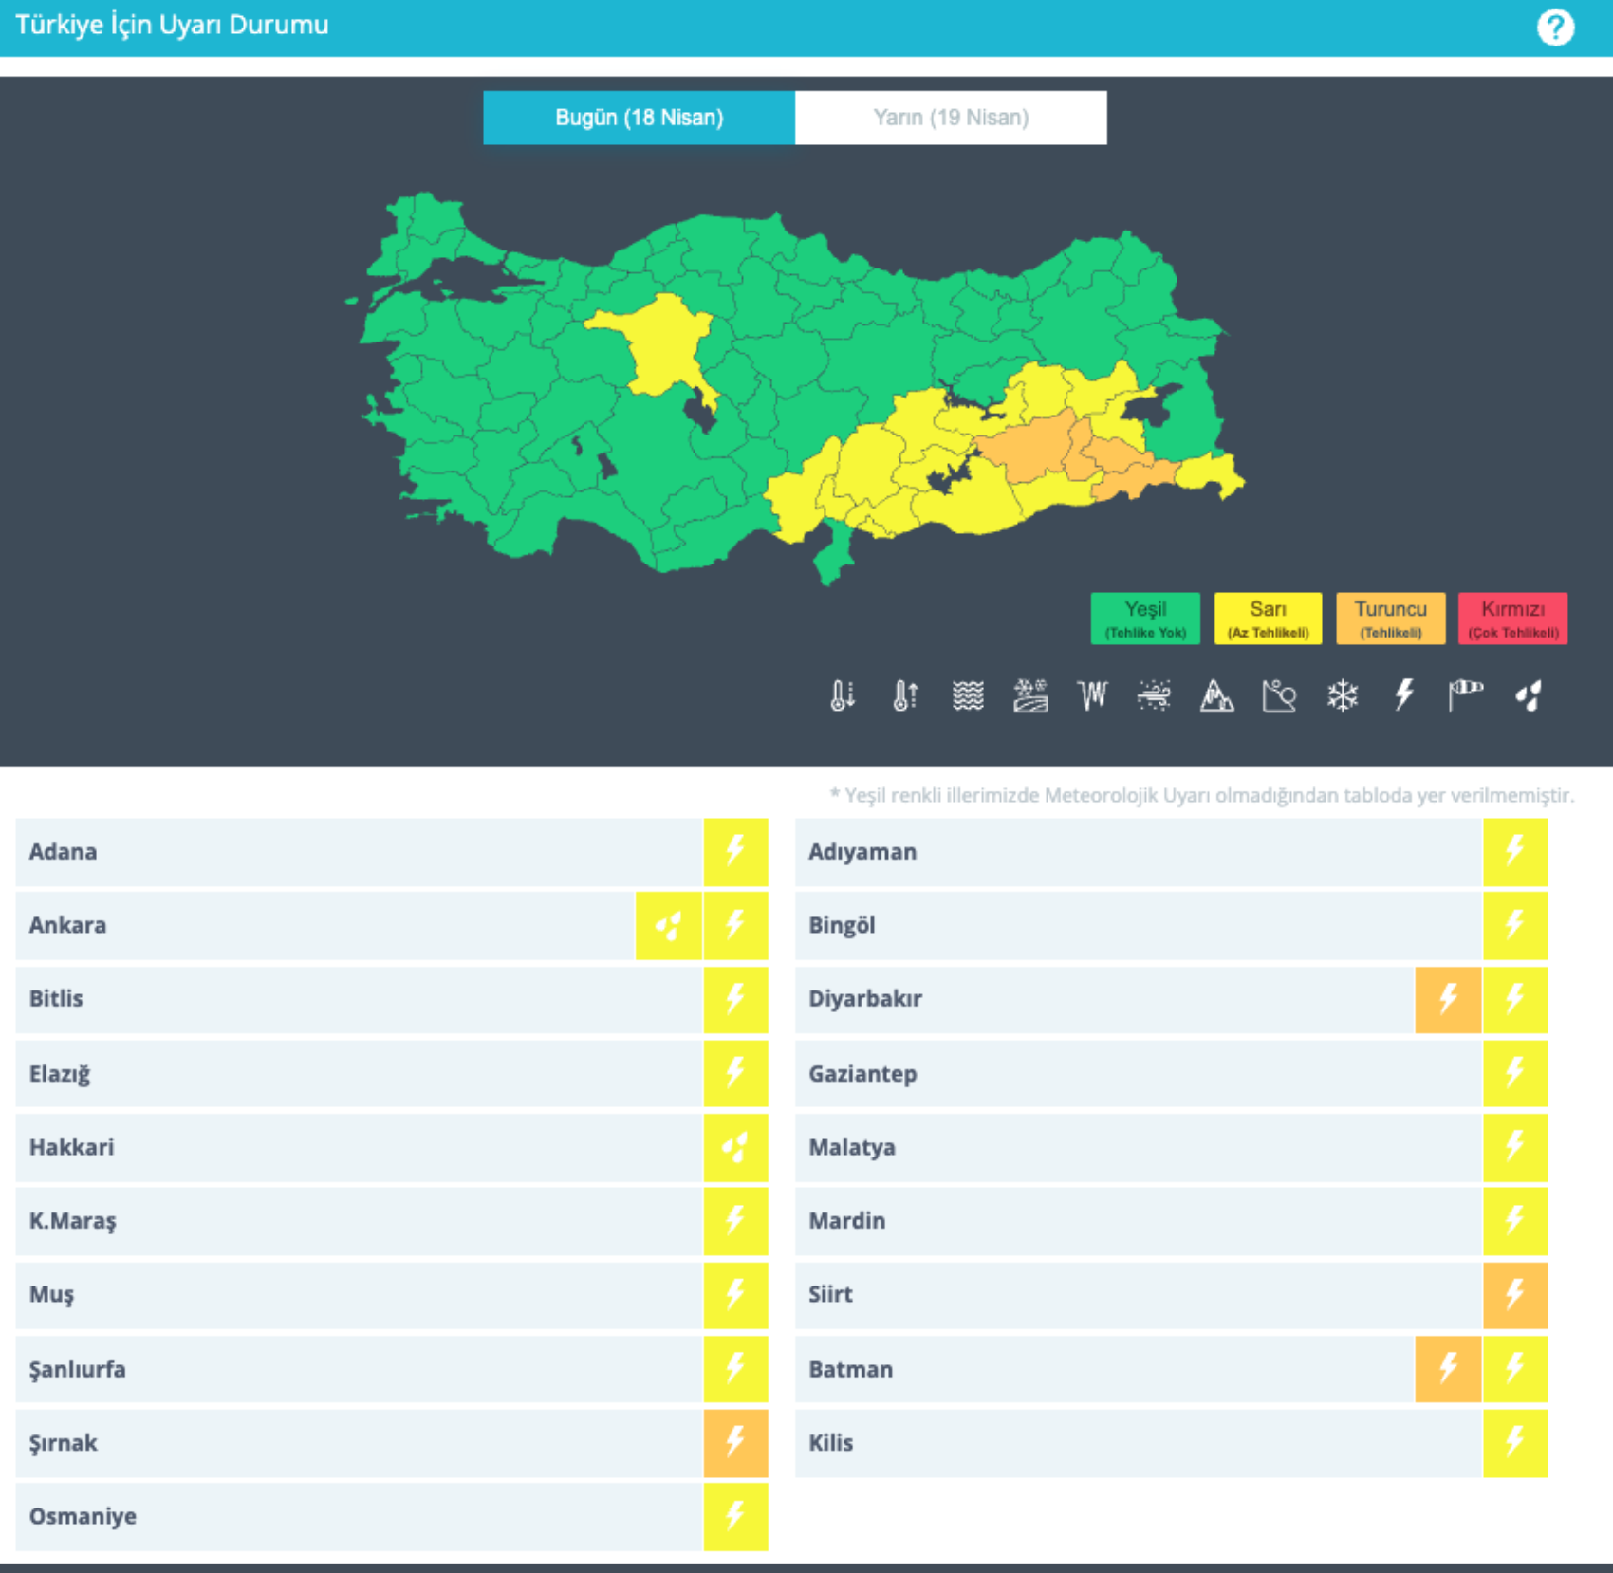Click the Kırmızı (Çok Tehlikeli) legend box
Image resolution: width=1613 pixels, height=1573 pixels.
[x=1512, y=619]
